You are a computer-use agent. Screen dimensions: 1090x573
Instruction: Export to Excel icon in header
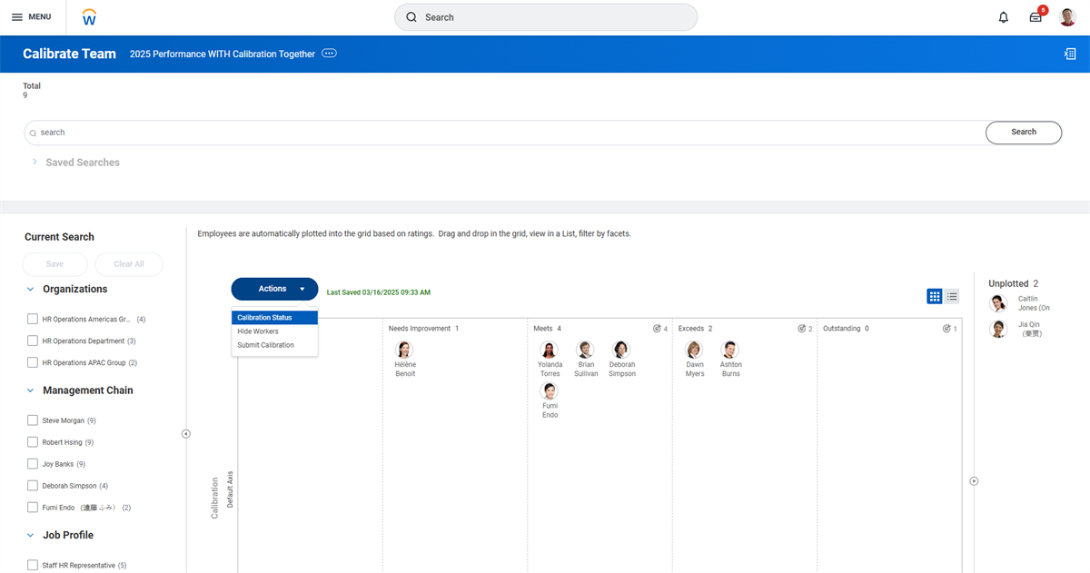[x=1070, y=54]
